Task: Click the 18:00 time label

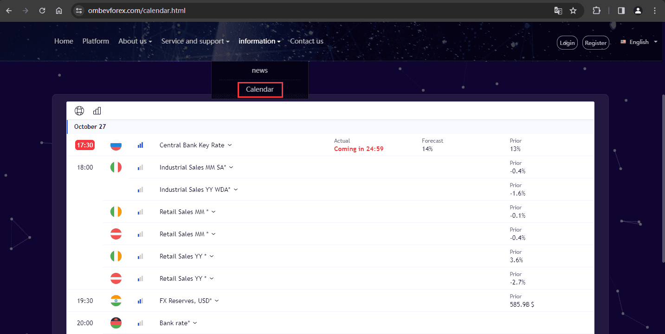Action: pos(85,167)
